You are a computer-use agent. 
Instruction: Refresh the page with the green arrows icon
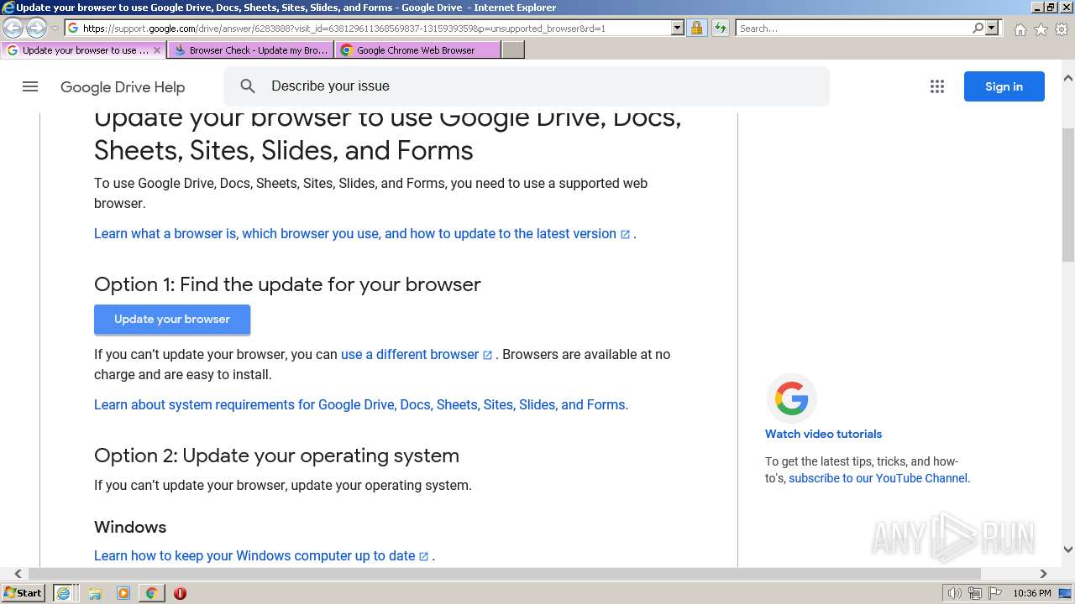pos(720,28)
